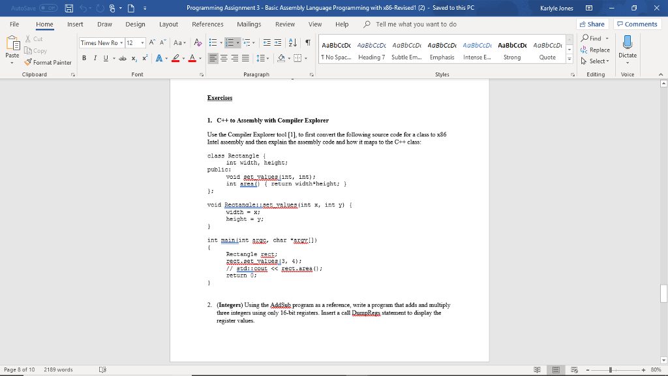The height and width of the screenshot is (376, 668).
Task: Click the Share button
Action: [592, 23]
